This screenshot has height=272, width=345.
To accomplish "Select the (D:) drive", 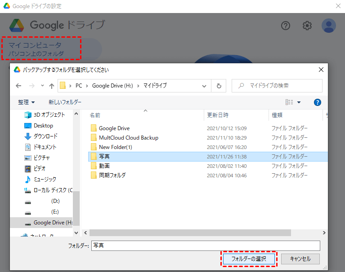I will pos(42,201).
